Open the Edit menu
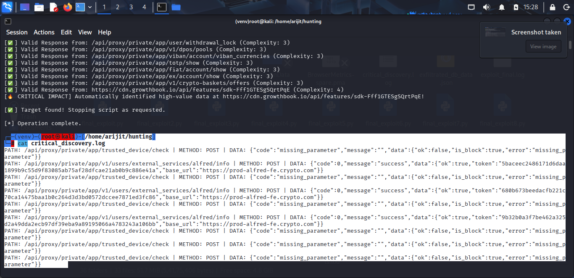574x278 pixels. pyautogui.click(x=66, y=32)
